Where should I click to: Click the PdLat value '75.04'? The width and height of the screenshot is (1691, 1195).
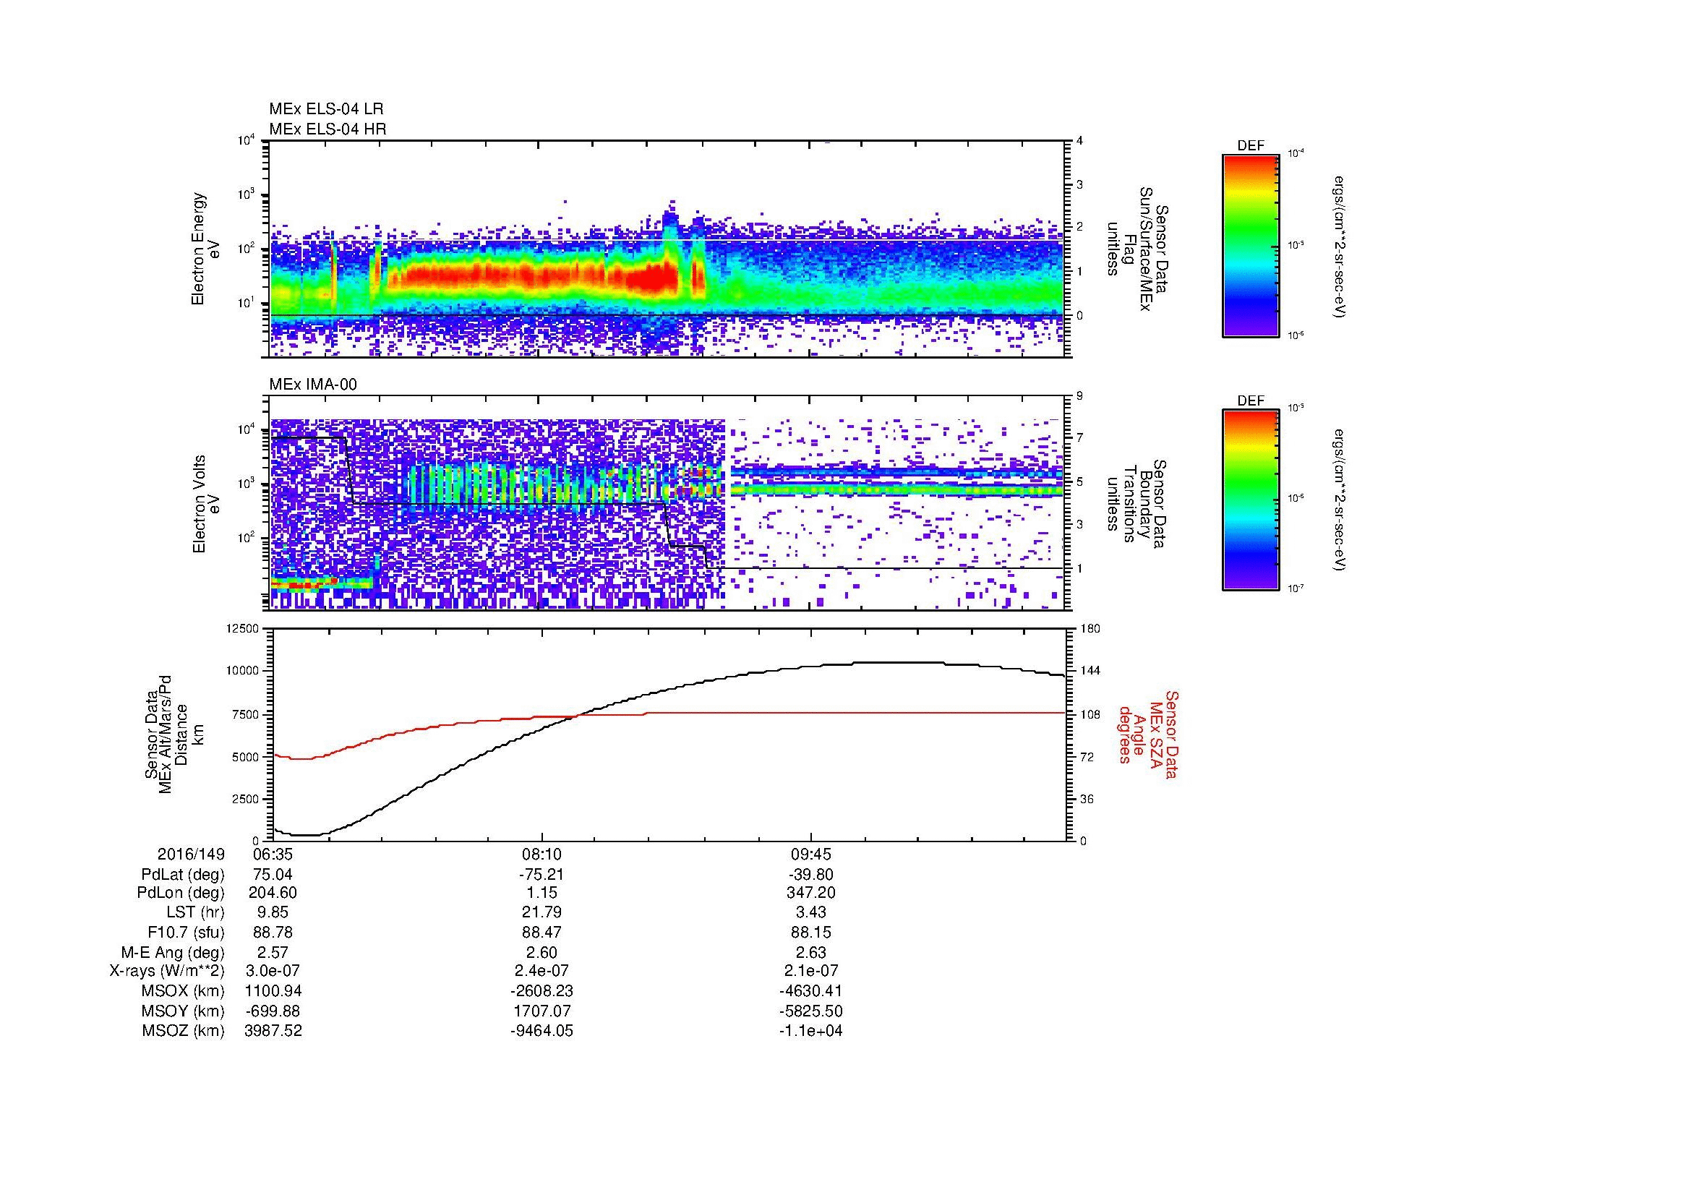(x=273, y=875)
